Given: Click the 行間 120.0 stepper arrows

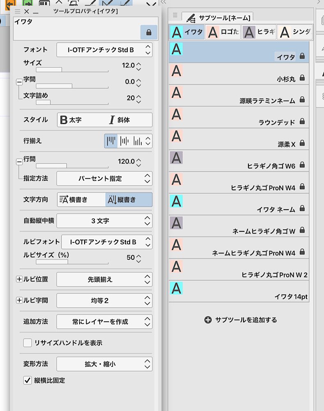Looking at the screenshot, I should (138, 162).
